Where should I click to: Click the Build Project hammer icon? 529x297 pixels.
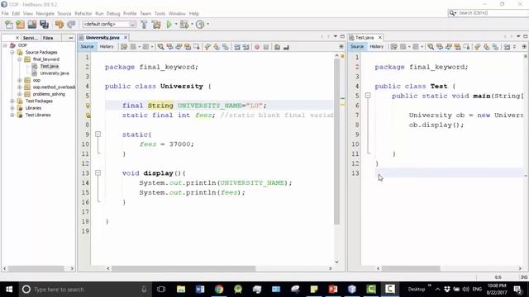pyautogui.click(x=144, y=24)
